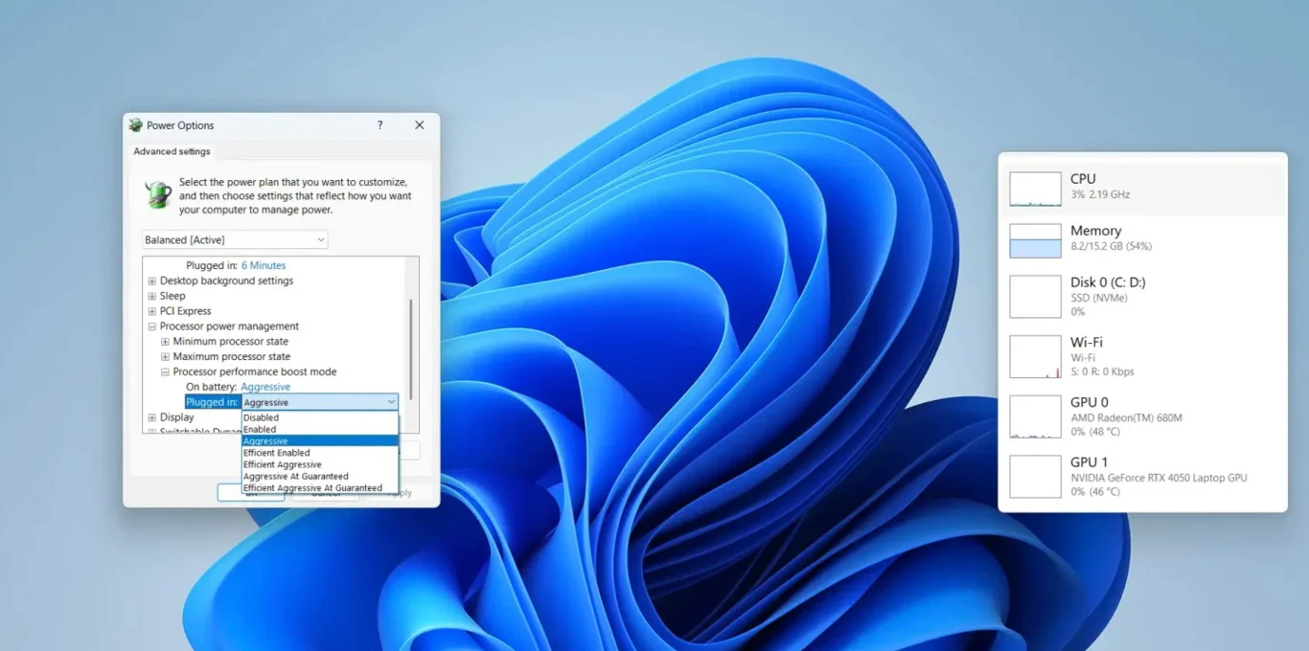Click the help question mark in Power Options
The width and height of the screenshot is (1309, 651).
tap(379, 125)
